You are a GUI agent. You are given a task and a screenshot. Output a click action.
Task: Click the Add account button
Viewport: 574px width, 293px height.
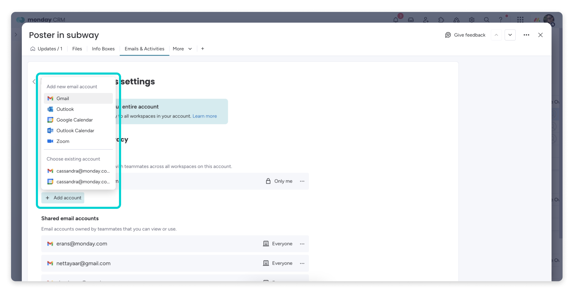tap(63, 198)
